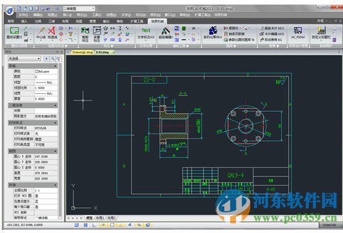The image size is (343, 233).
Task: Click the New file icon in quick access toolbar
Action: point(19,9)
